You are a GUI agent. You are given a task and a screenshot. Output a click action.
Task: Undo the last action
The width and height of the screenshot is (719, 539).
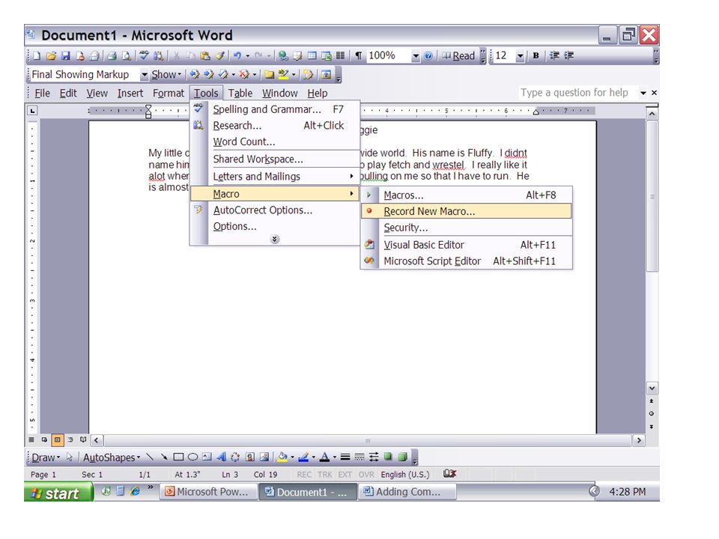pos(237,56)
